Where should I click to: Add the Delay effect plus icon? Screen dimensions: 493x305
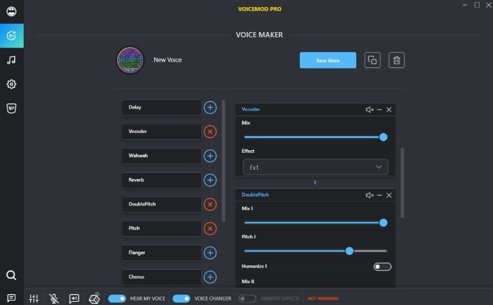tap(210, 107)
